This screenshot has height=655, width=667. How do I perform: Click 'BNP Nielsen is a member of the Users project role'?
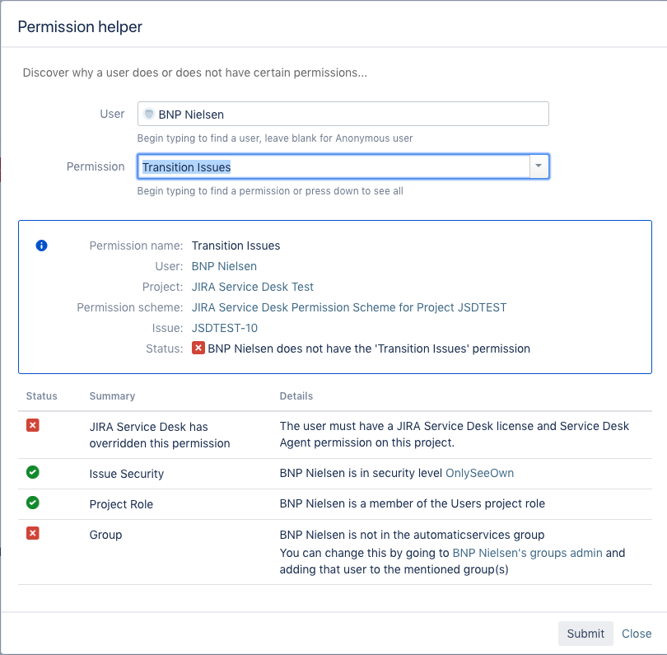(x=413, y=503)
